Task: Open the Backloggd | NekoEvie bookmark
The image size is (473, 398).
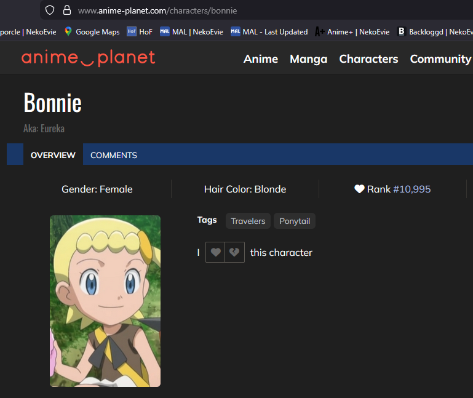Action: [435, 32]
